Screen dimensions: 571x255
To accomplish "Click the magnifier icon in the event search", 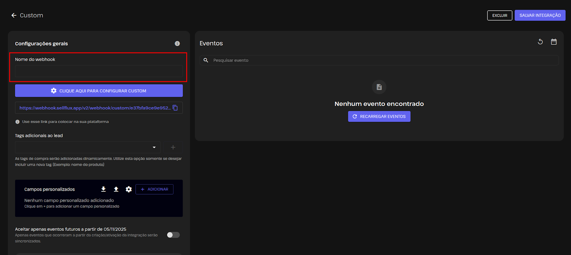I will (206, 60).
